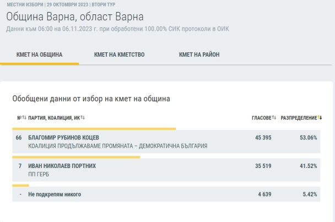Click the 45 395 votes value
This screenshot has height=222, width=335.
263,137
